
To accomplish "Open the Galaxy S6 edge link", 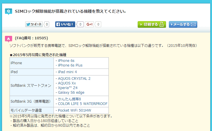I will [x=72, y=93].
